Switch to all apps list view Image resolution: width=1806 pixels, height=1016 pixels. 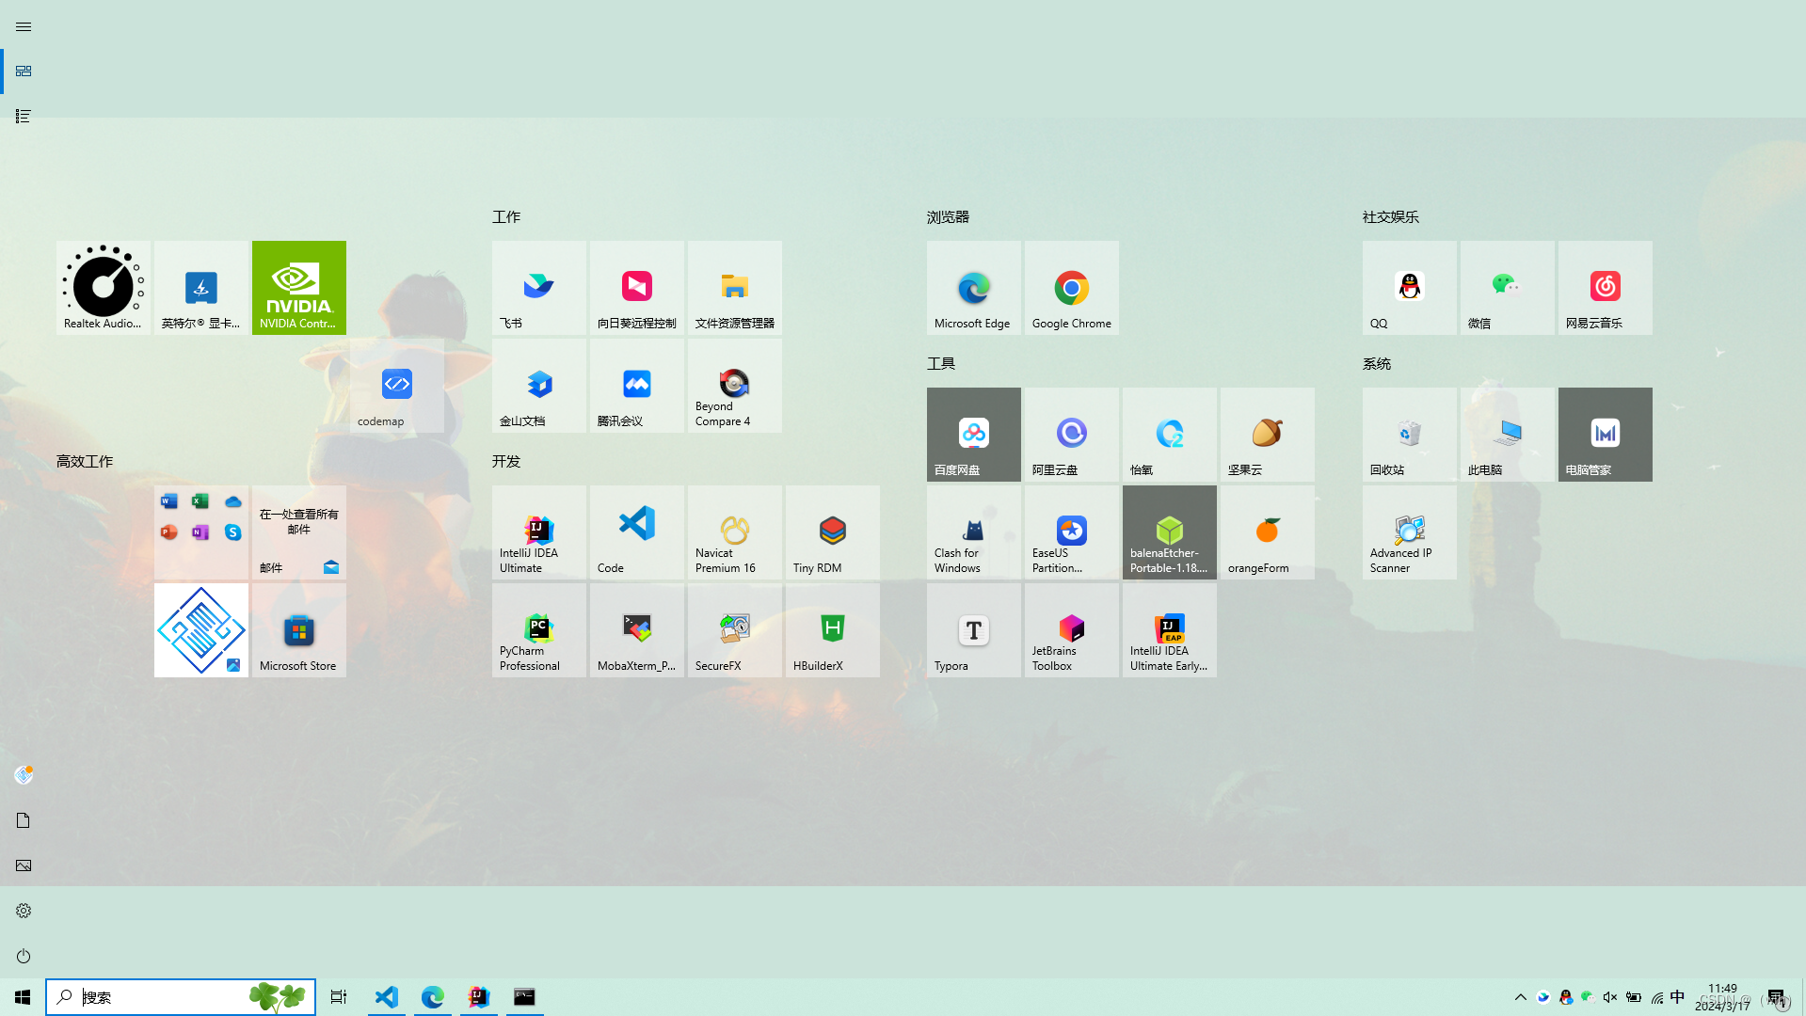click(24, 117)
